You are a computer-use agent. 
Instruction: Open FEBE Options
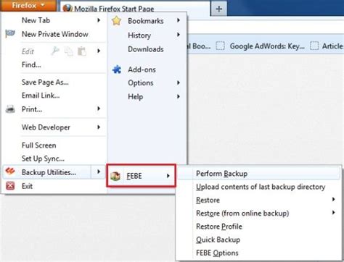(258, 253)
